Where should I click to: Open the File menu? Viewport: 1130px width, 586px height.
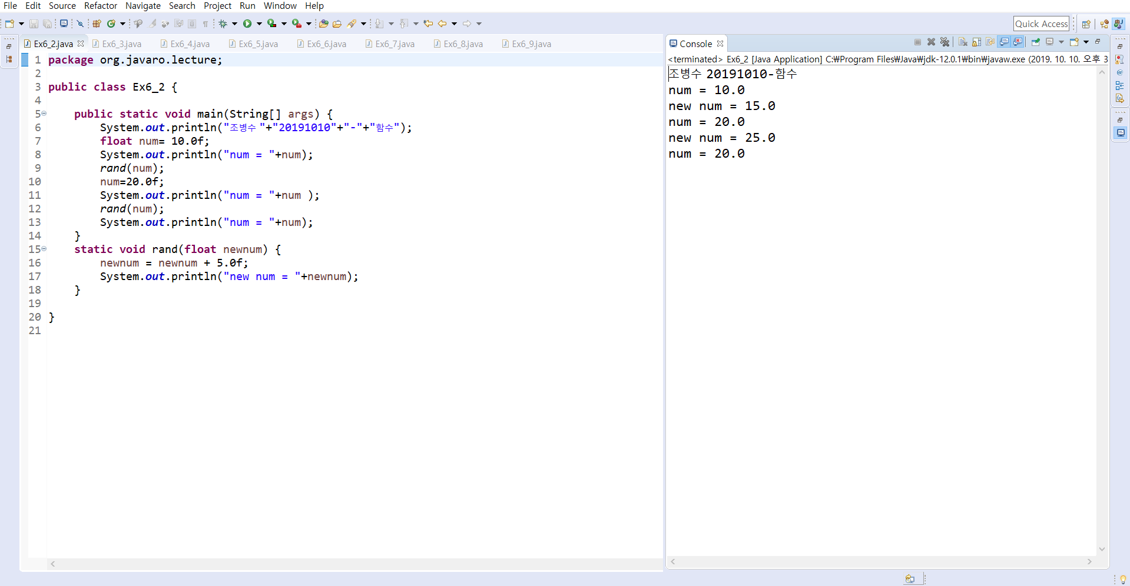[10, 6]
